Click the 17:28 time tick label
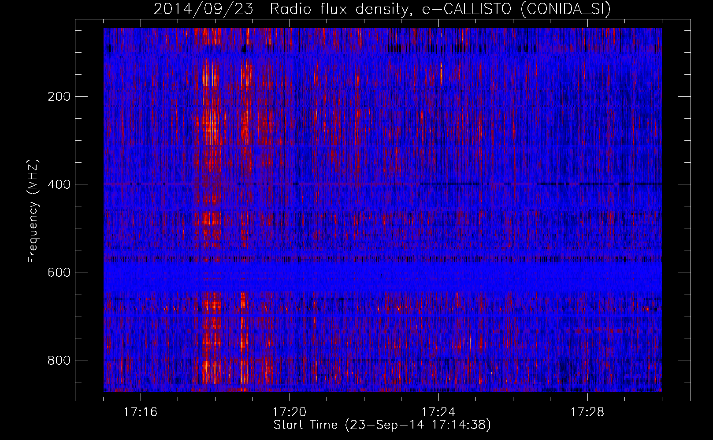 click(587, 412)
